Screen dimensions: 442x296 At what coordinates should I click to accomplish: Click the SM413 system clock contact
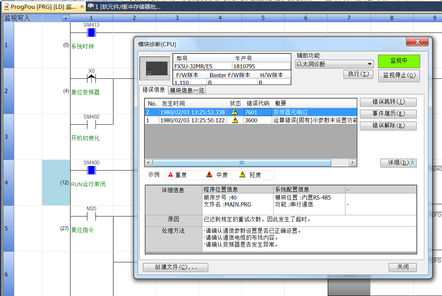pos(91,33)
